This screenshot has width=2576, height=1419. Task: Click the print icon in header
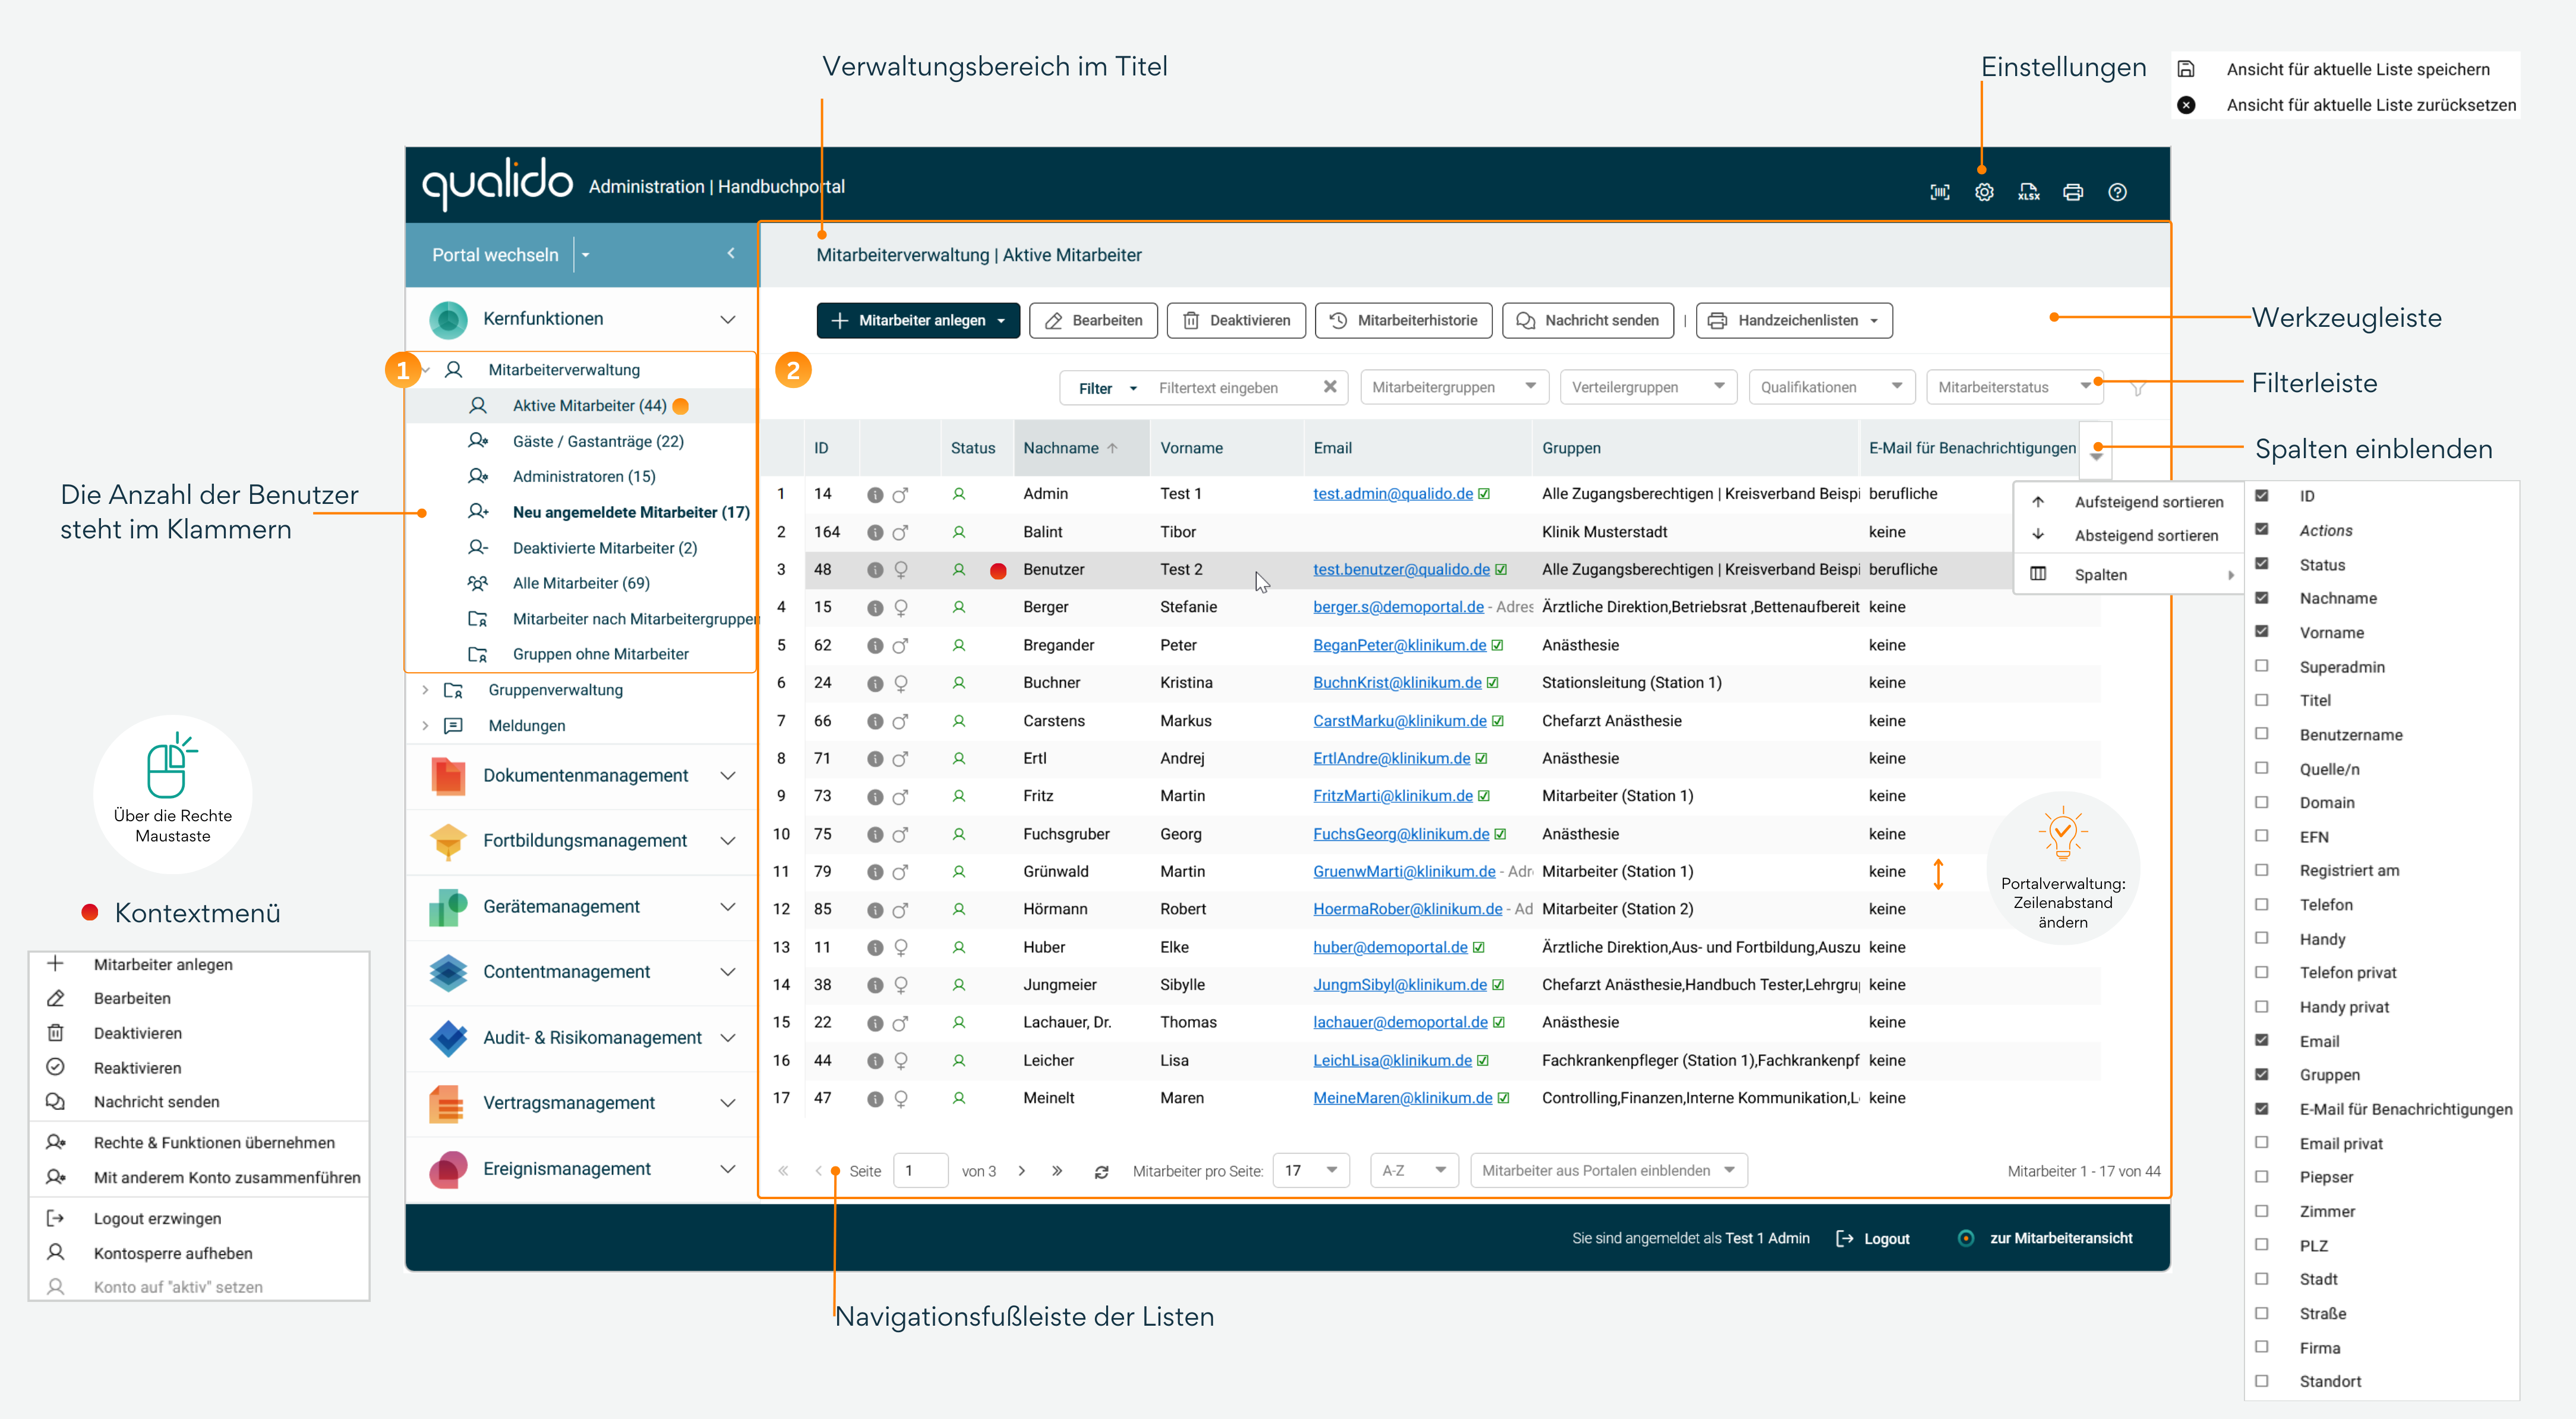tap(2072, 192)
